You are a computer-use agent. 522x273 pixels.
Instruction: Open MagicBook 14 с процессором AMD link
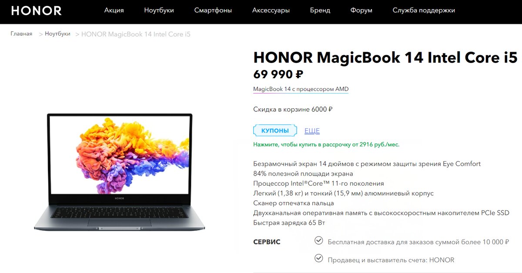pyautogui.click(x=301, y=89)
